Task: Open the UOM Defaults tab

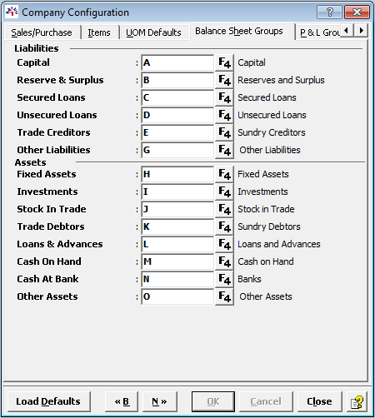Action: [153, 32]
